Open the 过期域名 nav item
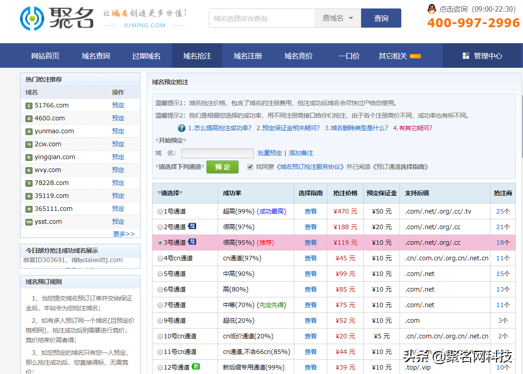The image size is (523, 374). [x=146, y=56]
